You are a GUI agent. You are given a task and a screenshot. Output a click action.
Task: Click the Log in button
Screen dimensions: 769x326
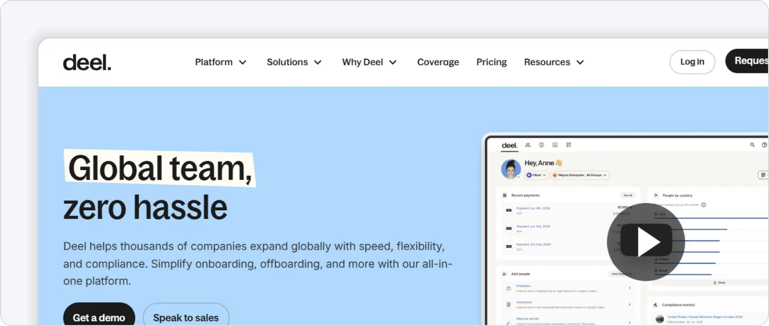click(x=692, y=62)
